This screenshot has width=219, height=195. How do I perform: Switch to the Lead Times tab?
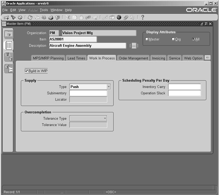(x=76, y=58)
